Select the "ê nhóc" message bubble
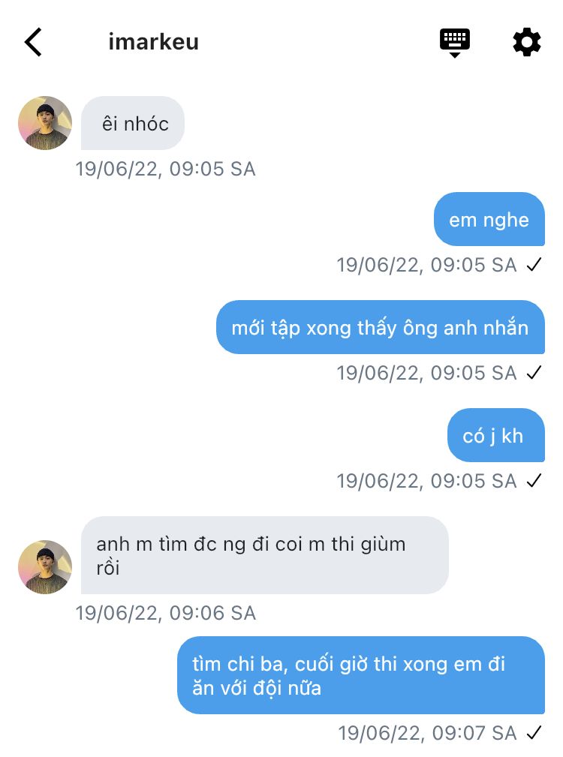 133,123
